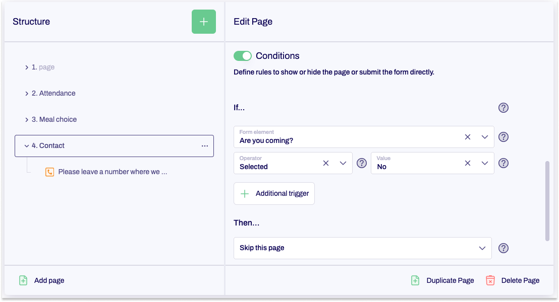Viewport: 559px width, 302px height.
Task: Expand page 1 in structure tree
Action: coord(27,67)
